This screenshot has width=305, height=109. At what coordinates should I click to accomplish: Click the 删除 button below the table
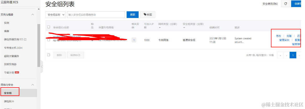(59, 55)
